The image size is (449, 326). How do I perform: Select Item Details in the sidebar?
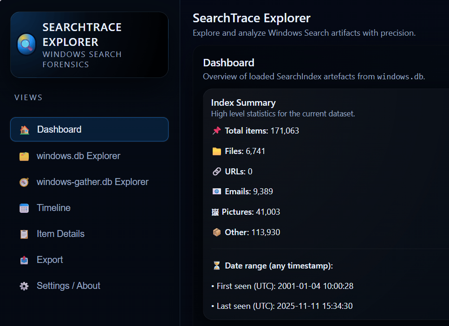click(60, 234)
